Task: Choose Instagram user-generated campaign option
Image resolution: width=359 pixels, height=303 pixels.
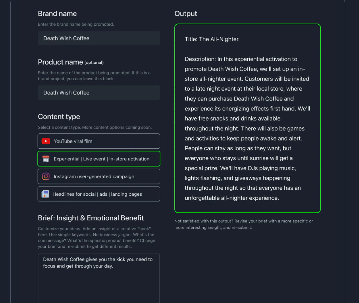Action: [x=99, y=176]
